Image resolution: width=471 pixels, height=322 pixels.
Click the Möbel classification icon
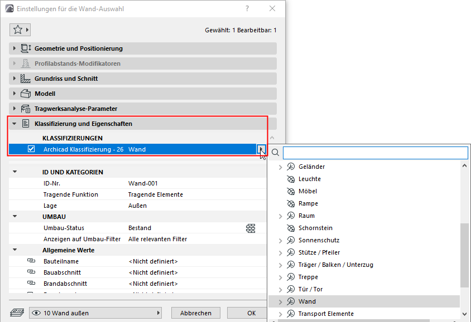tap(291, 191)
